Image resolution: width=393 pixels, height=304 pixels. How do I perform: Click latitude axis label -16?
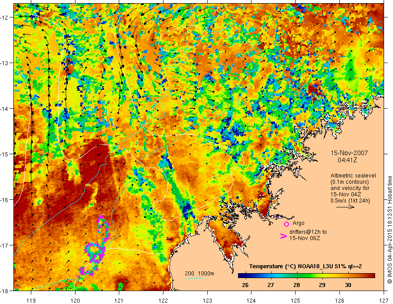(5, 200)
